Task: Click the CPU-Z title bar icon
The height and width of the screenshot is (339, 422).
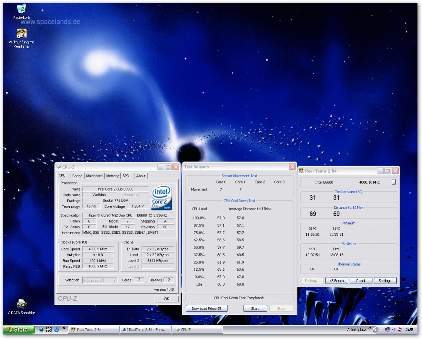Action: pyautogui.click(x=59, y=167)
